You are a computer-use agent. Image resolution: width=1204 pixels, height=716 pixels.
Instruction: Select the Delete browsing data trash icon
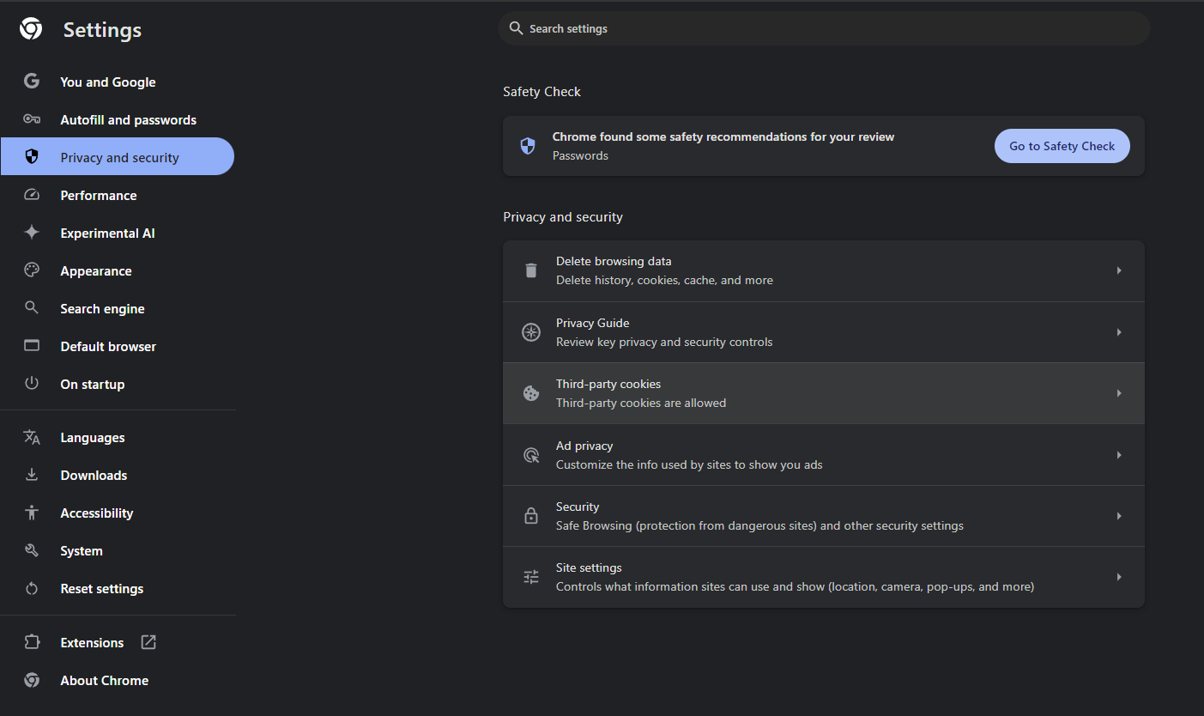[x=530, y=270]
